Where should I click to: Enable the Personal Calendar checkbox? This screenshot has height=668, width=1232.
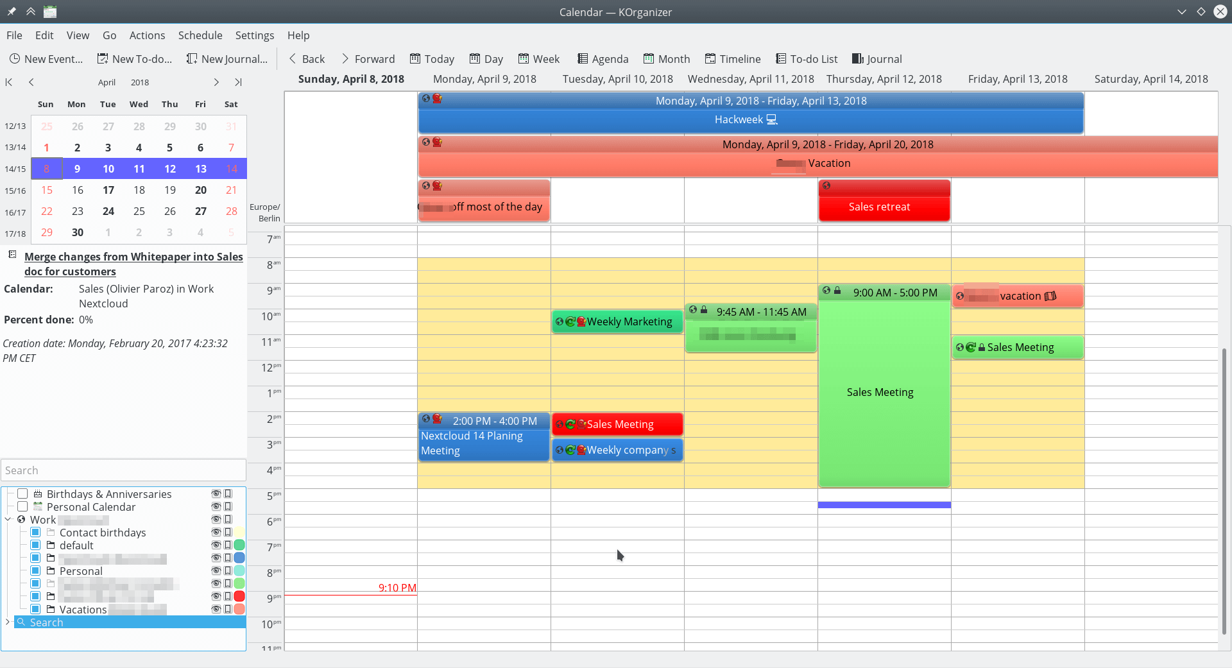[x=22, y=506]
